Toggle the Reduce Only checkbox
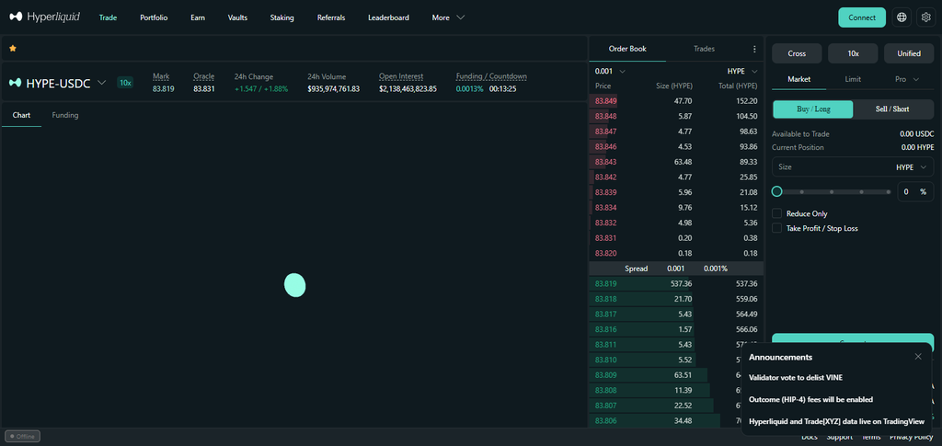The width and height of the screenshot is (942, 446). pos(776,213)
